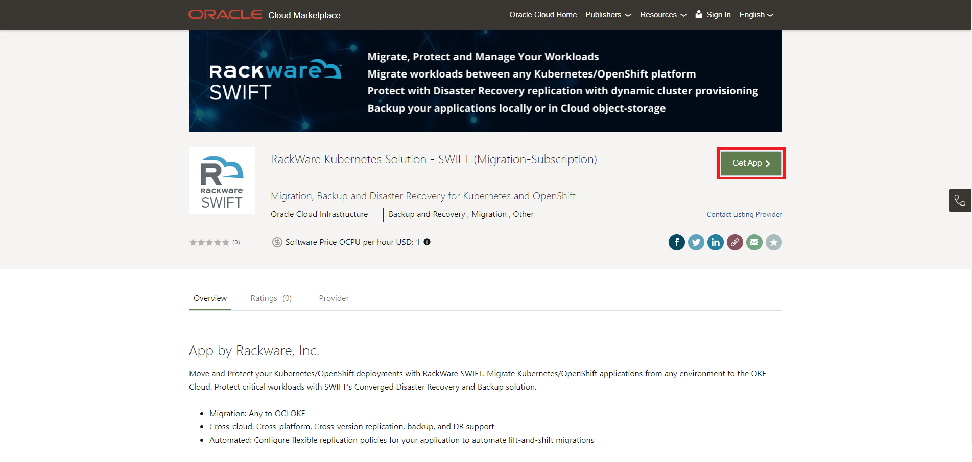
Task: Add listing to favorites star icon
Action: point(774,242)
